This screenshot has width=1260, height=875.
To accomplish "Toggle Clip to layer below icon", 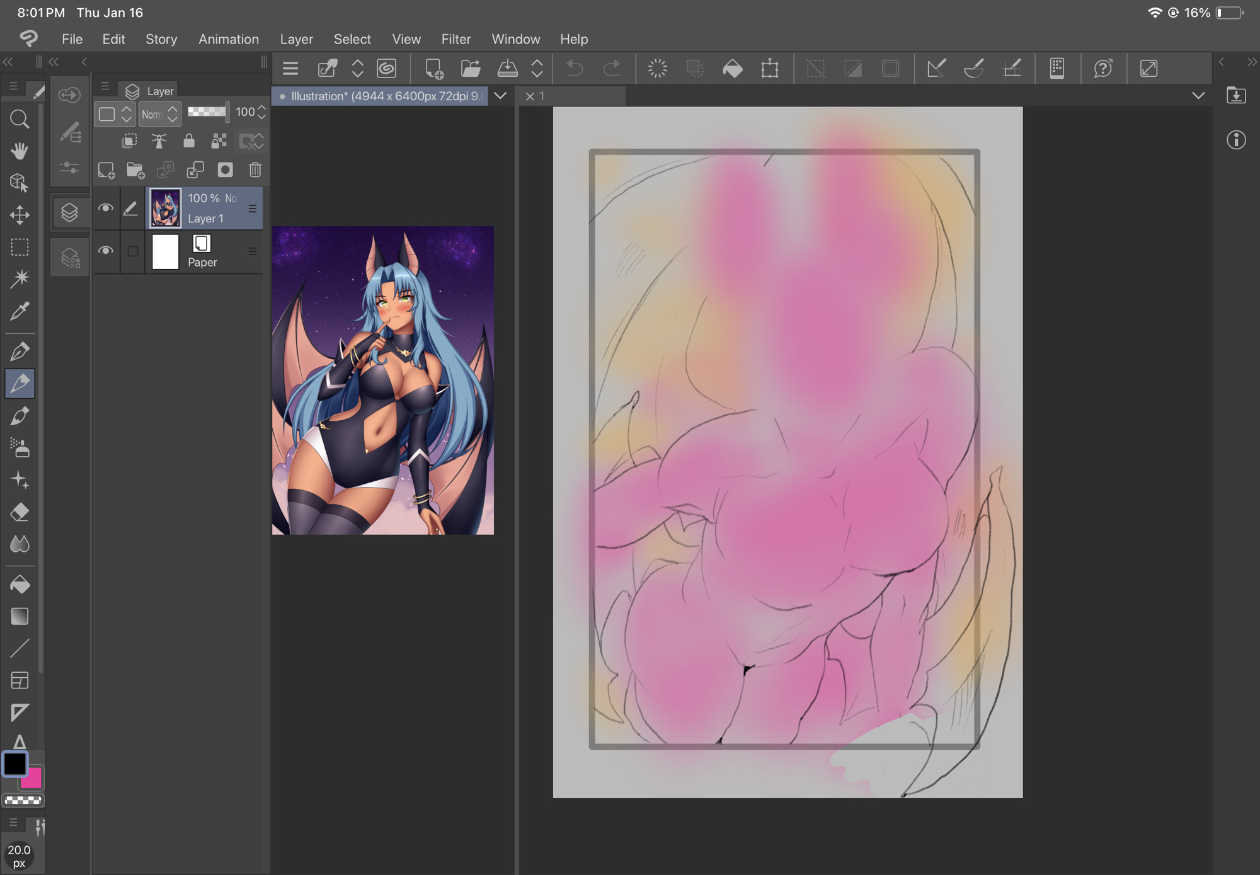I will tap(129, 140).
